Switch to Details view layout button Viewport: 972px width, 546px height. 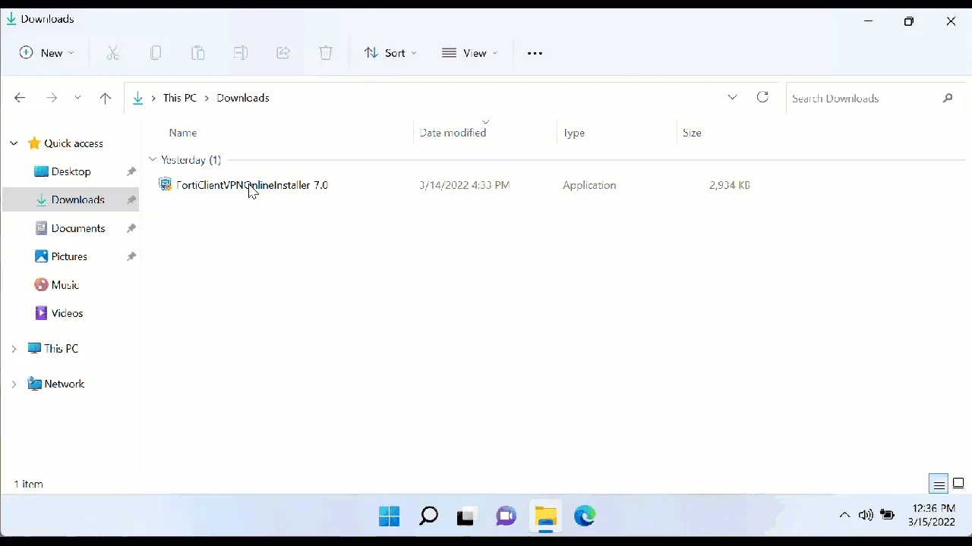point(939,484)
